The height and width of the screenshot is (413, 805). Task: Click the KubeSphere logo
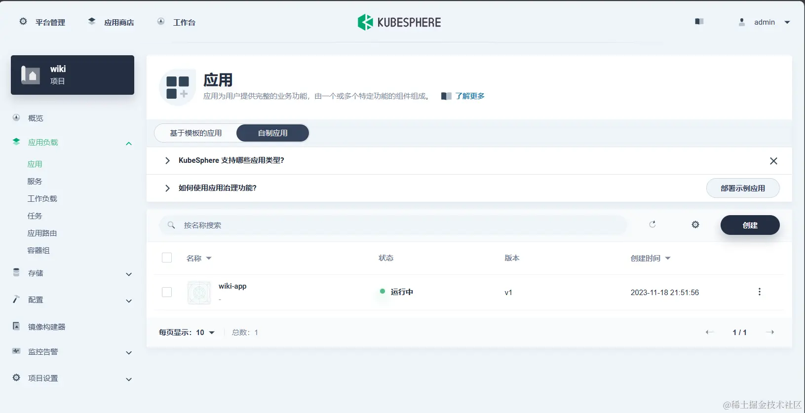399,22
